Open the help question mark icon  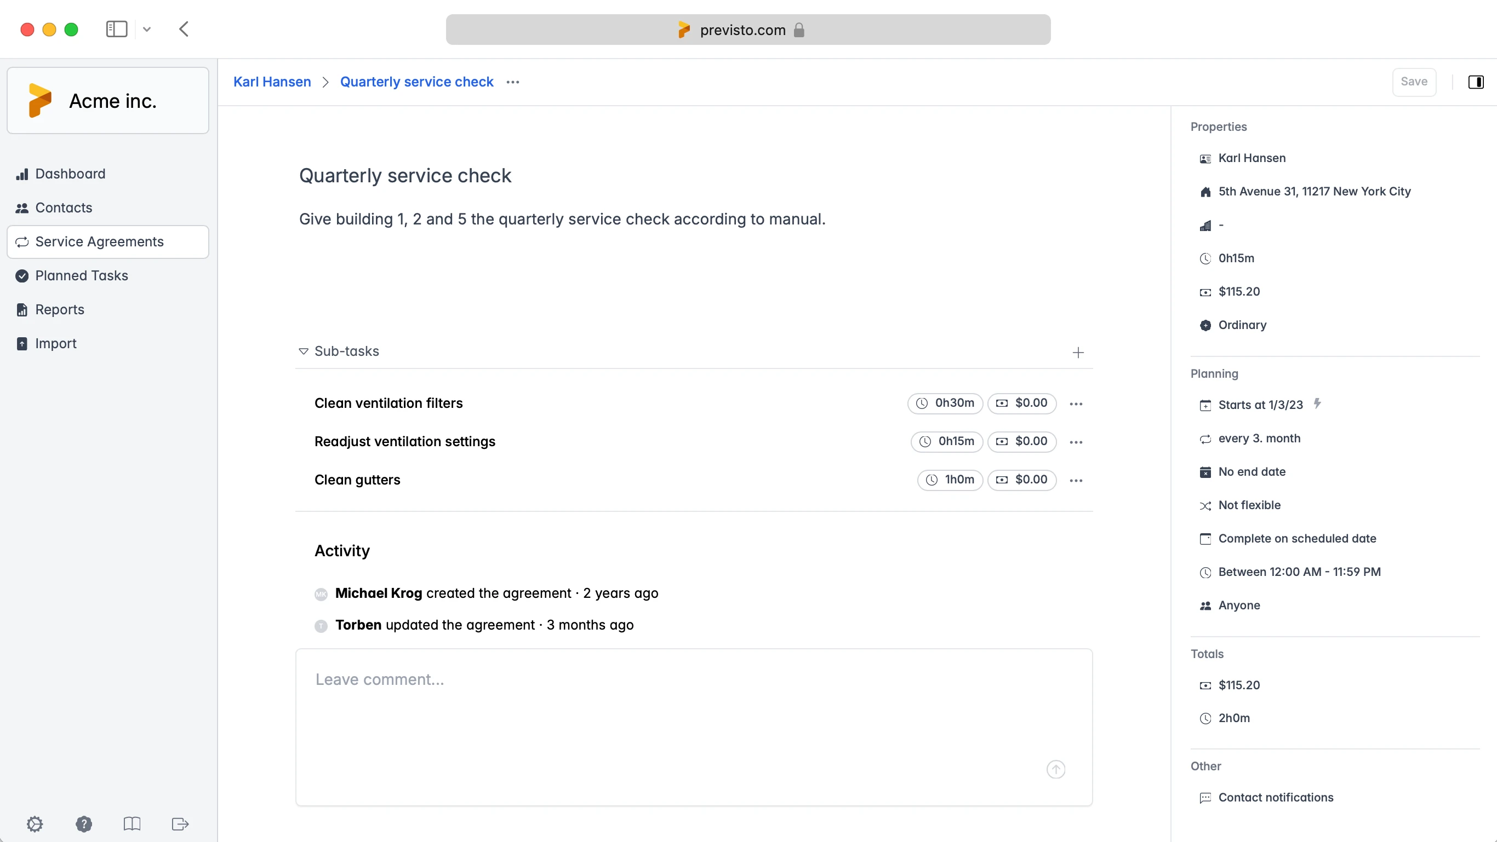click(x=84, y=823)
